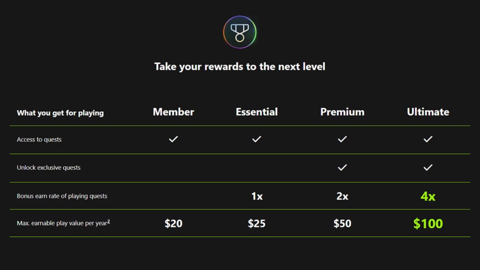The image size is (480, 270).
Task: Click the $50 Premium play value
Action: pyautogui.click(x=342, y=224)
